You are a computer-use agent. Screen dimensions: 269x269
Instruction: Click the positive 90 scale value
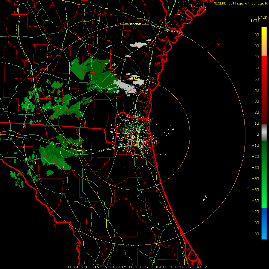coord(257,35)
